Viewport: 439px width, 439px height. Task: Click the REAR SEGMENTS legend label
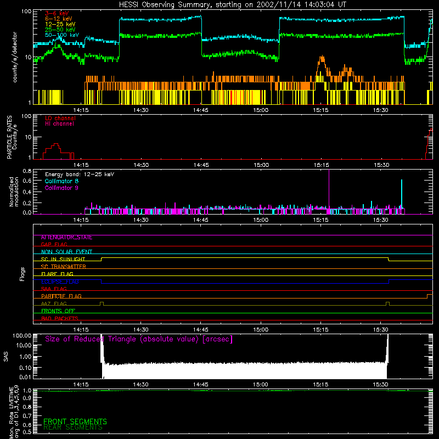tap(73, 427)
